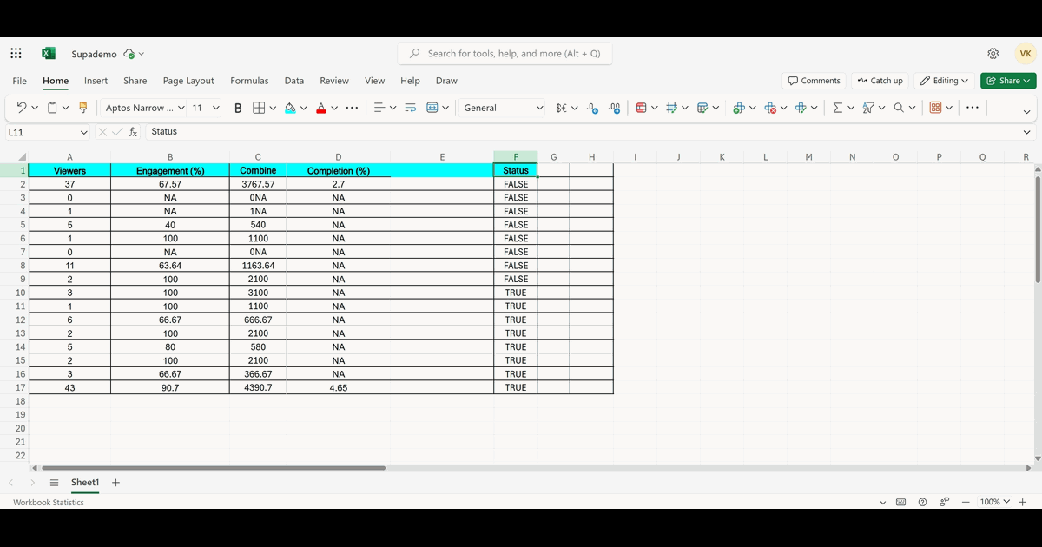The height and width of the screenshot is (547, 1042).
Task: Click the Delete cells icon
Action: pos(769,108)
